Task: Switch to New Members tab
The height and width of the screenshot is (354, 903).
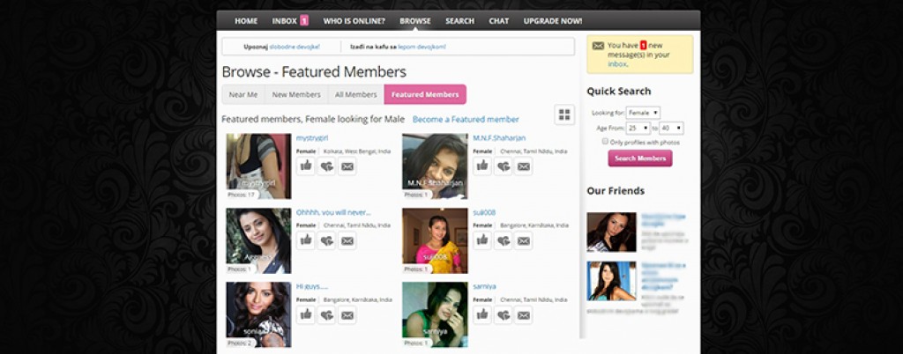Action: (296, 95)
